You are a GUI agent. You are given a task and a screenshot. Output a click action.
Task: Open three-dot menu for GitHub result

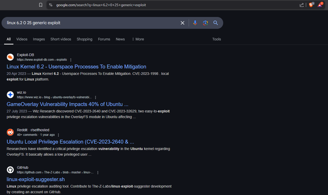[98, 173]
